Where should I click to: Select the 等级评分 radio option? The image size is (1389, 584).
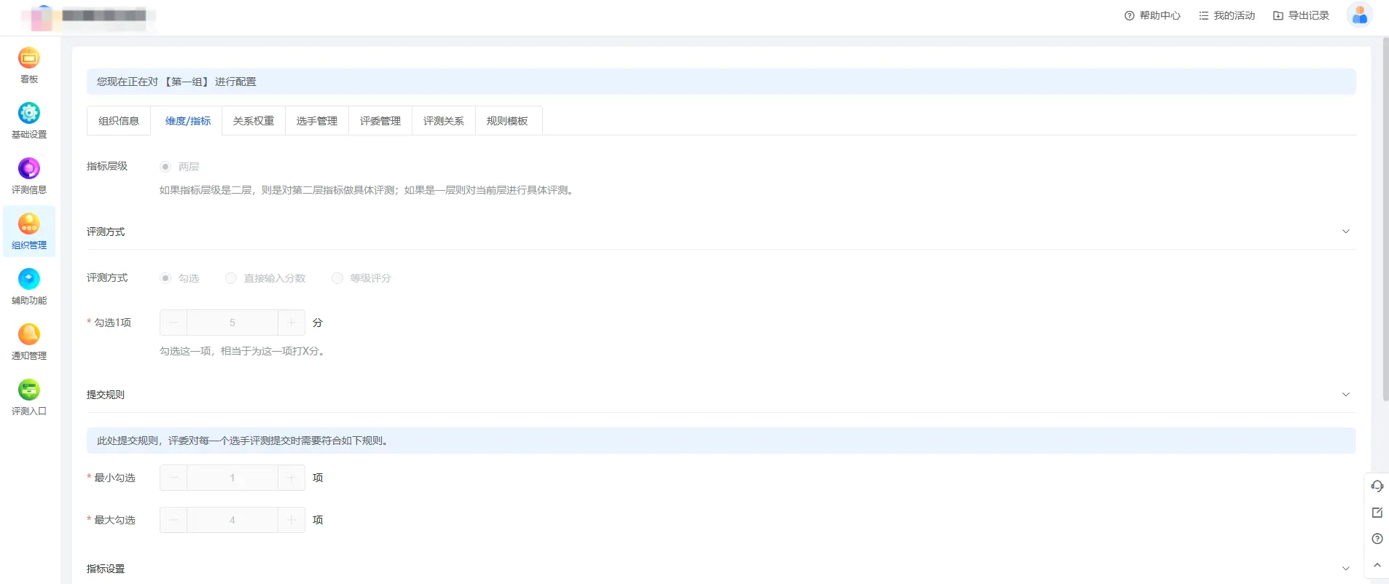(337, 278)
